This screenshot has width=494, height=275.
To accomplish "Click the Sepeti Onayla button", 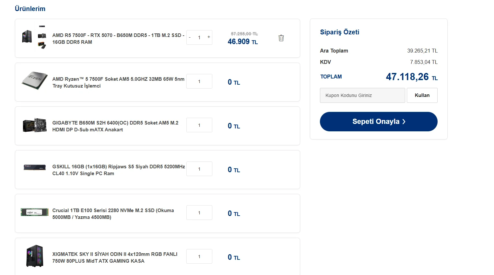I will [x=378, y=122].
